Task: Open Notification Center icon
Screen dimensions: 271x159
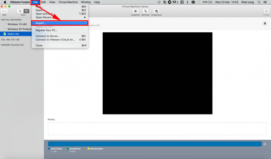Action: point(265,2)
